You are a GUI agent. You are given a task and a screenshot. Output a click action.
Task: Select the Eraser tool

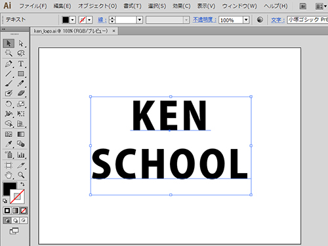21,93
